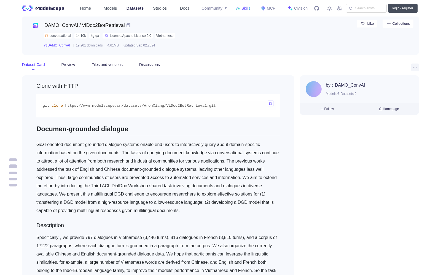The height and width of the screenshot is (275, 441).
Task: Click the Description heading
Action: 50,225
